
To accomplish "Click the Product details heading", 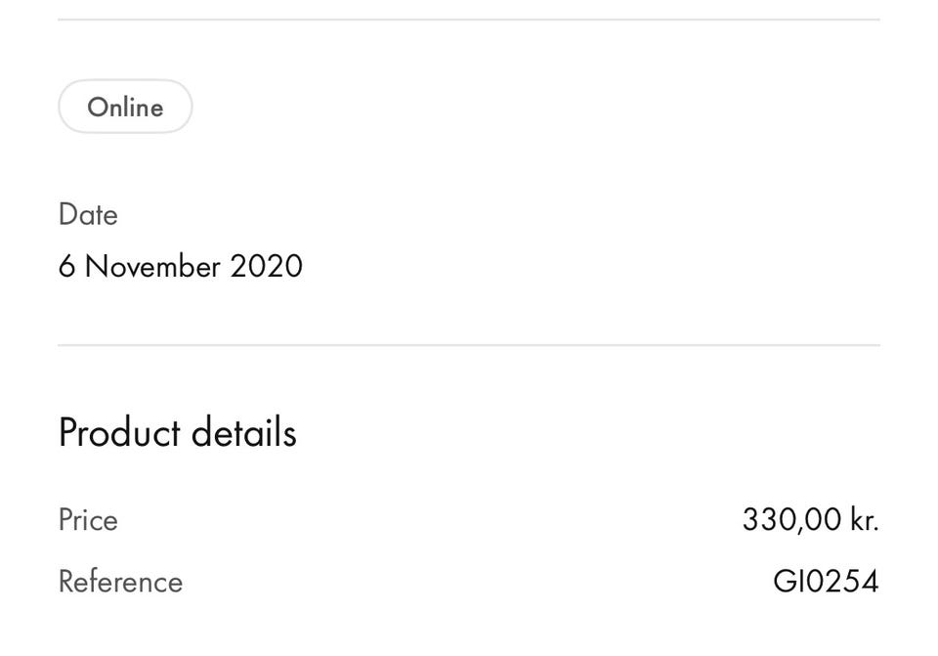I will point(177,432).
